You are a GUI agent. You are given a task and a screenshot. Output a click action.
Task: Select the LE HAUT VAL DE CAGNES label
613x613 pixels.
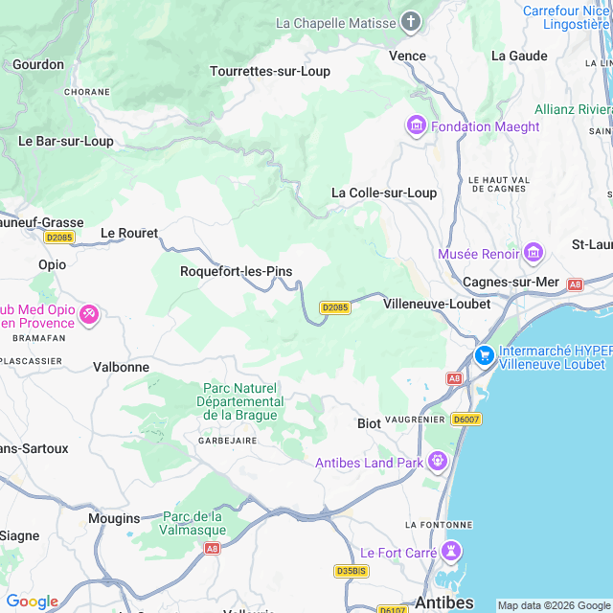[499, 184]
